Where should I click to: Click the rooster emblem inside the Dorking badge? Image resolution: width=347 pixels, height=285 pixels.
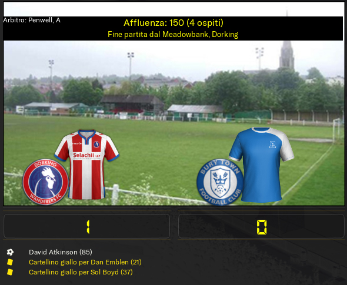[x=48, y=179]
